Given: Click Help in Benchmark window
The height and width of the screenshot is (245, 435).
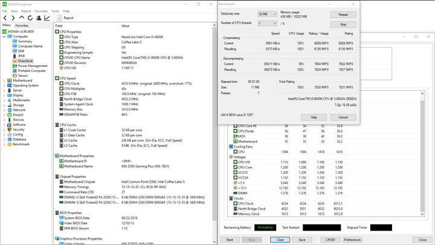Looking at the screenshot, I should coord(314,117).
